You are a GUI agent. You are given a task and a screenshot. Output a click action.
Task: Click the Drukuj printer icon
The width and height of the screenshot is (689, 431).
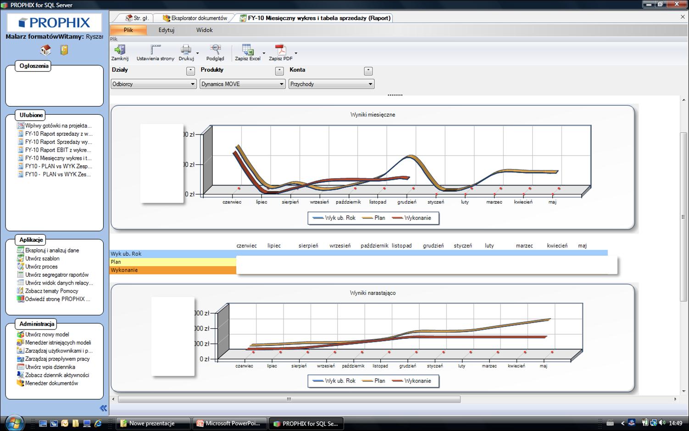pos(186,50)
